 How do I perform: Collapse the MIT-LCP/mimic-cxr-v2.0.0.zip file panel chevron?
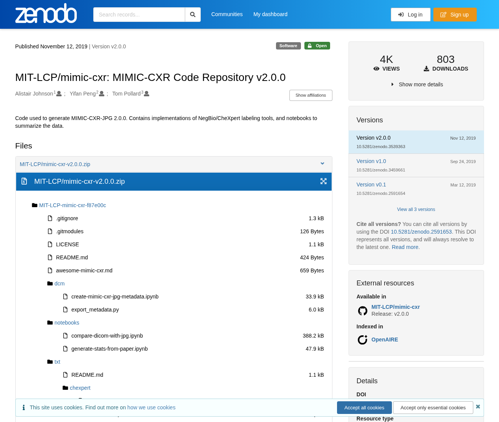point(322,164)
